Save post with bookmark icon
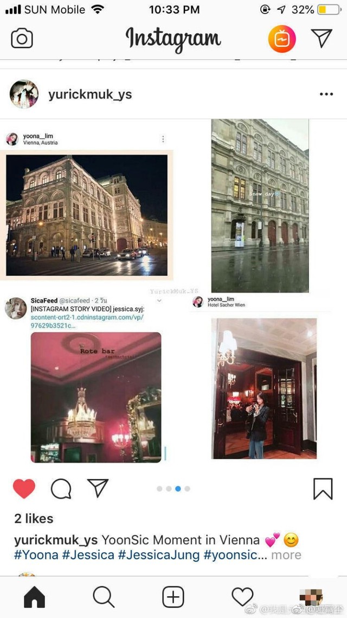 point(323,489)
